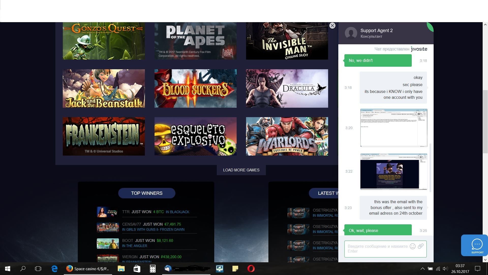Open Warlords Crystals of Power
Image resolution: width=488 pixels, height=275 pixels.
tap(287, 136)
